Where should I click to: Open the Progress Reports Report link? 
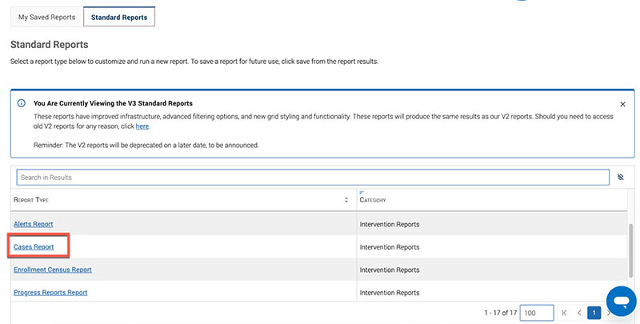tap(50, 293)
